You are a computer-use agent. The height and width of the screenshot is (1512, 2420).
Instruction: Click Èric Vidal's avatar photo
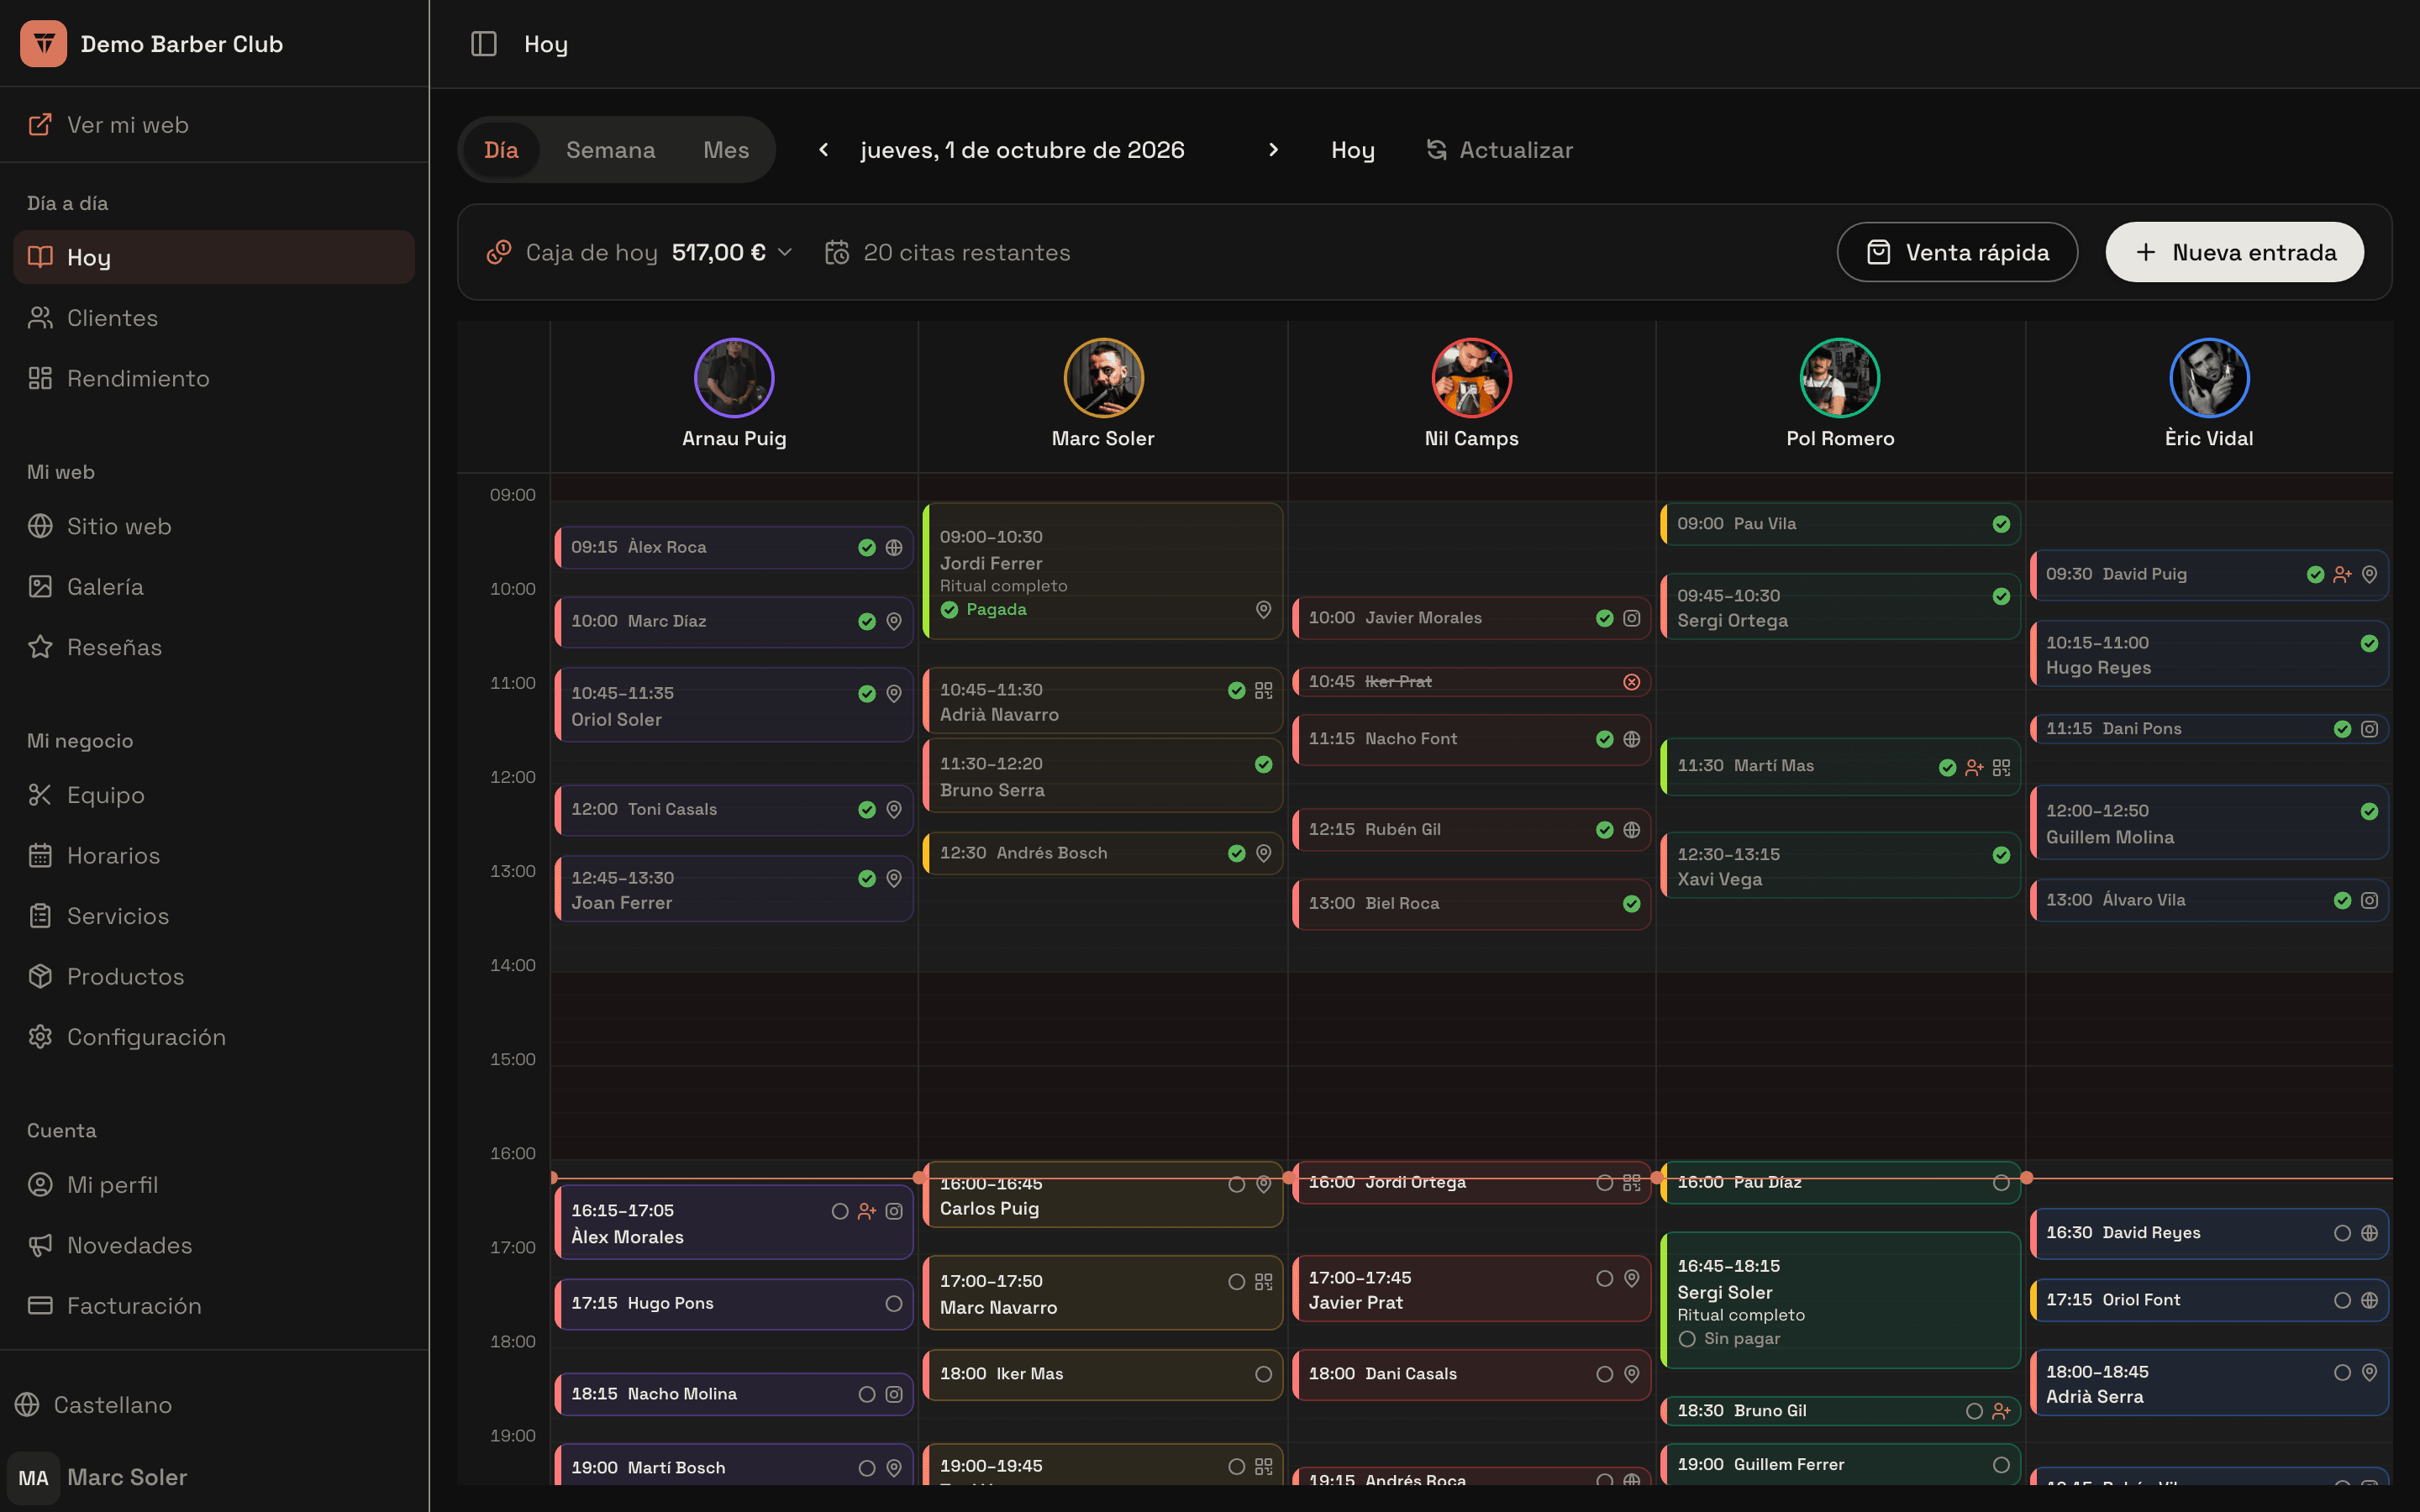tap(2209, 378)
